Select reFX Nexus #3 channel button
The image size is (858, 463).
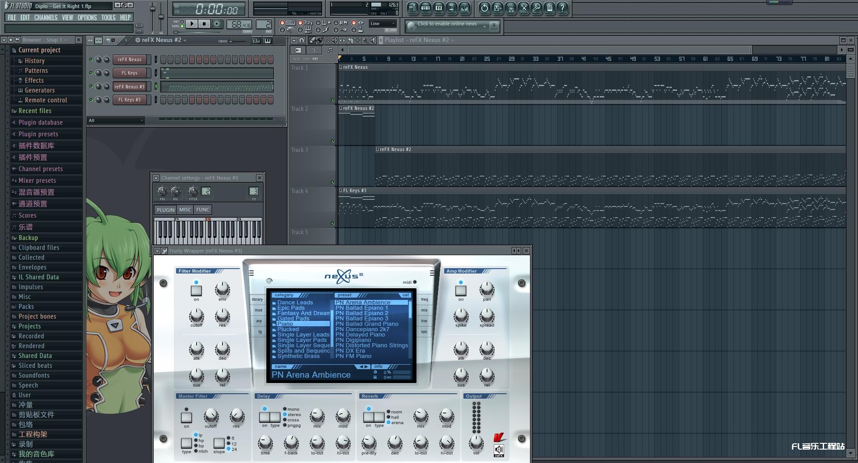[x=130, y=87]
